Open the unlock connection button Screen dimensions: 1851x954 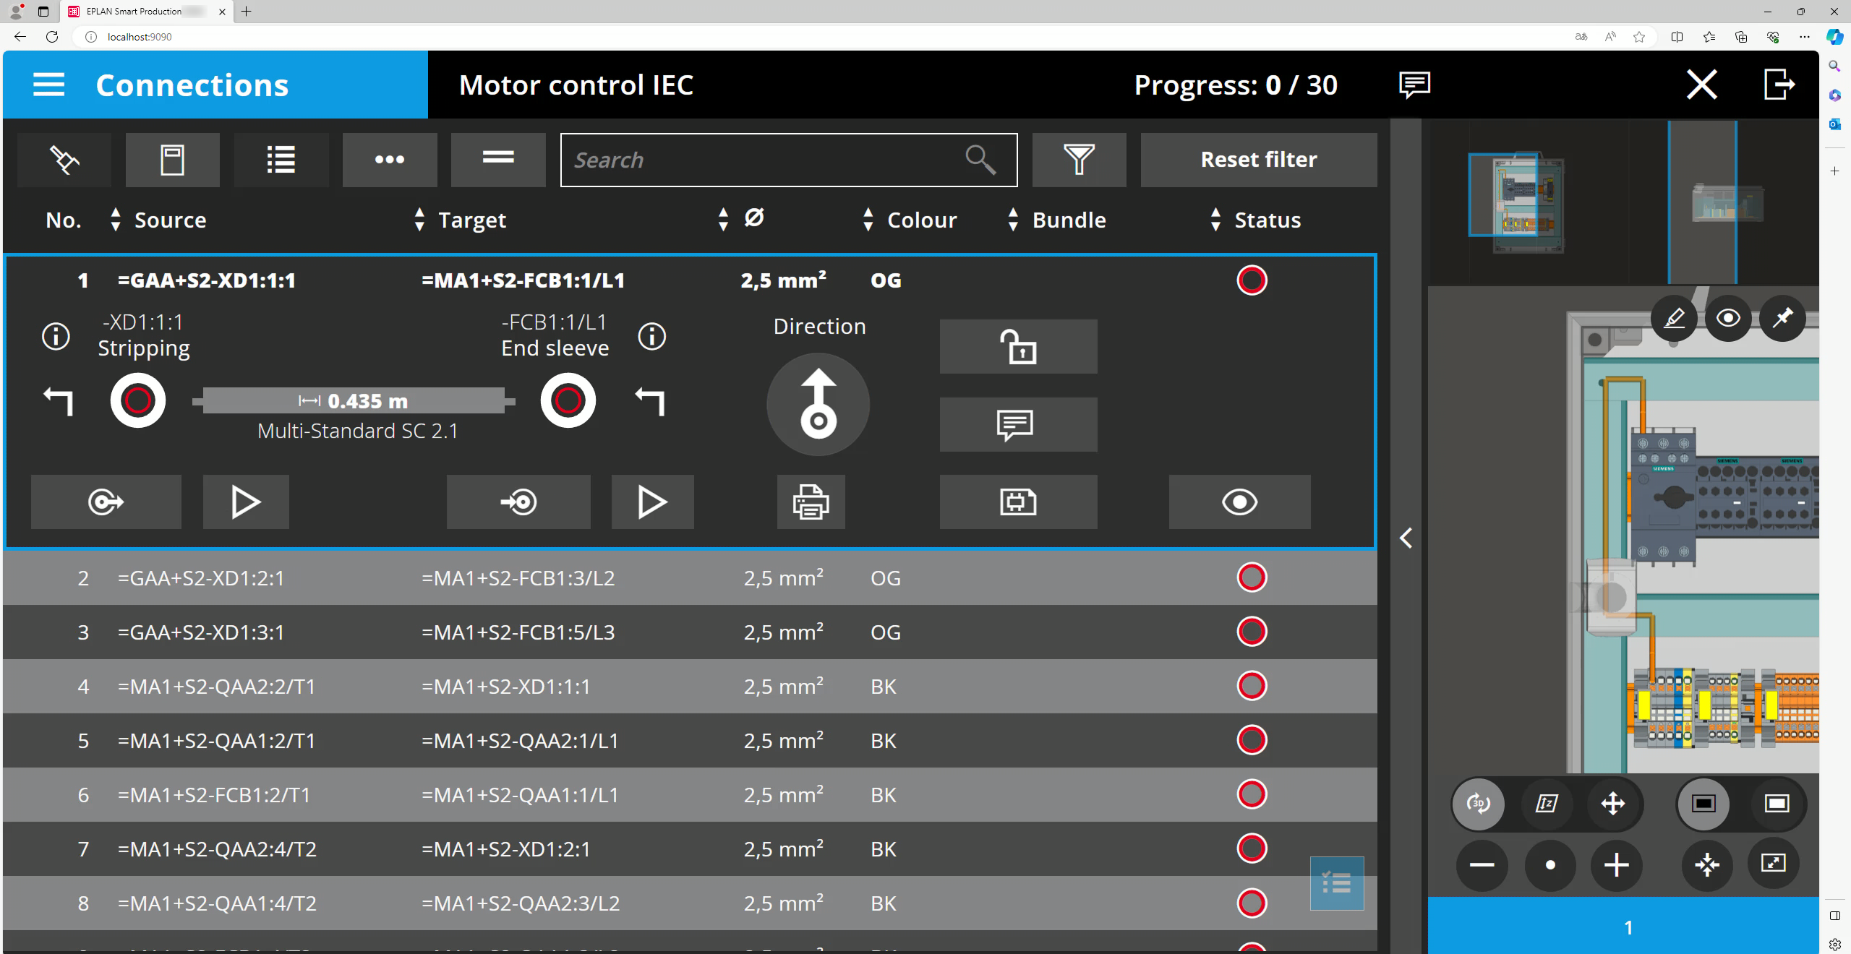[x=1017, y=347]
